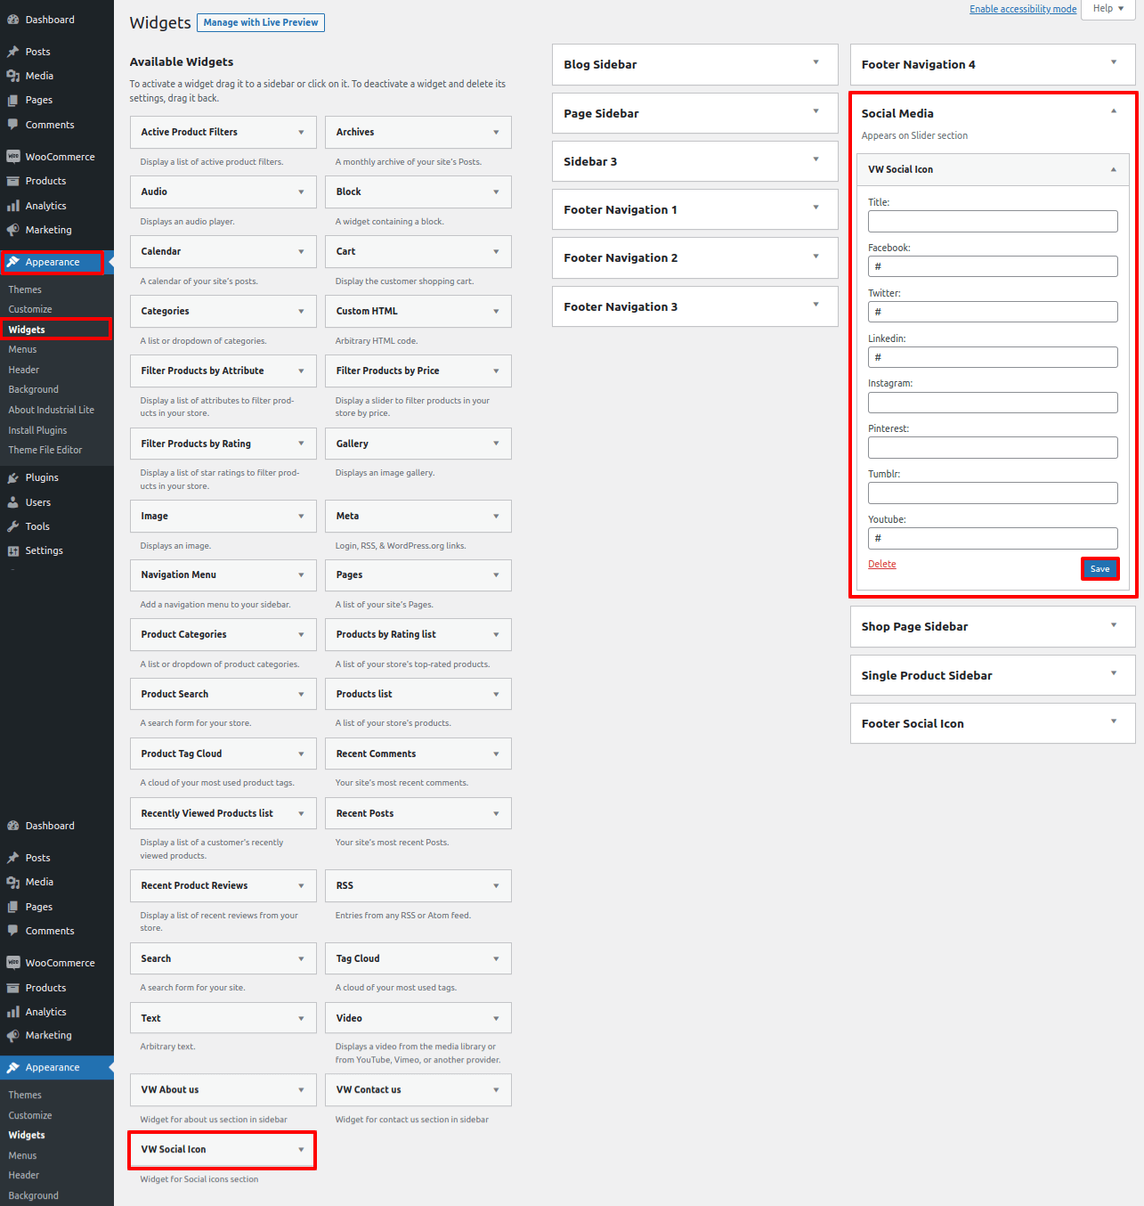Open About Industrial Lite submenu page
Screen dimensions: 1144x1206
51,410
